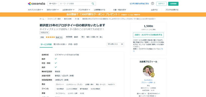Open the サービス search type dropdown
The image size is (206, 97).
click(x=53, y=4)
